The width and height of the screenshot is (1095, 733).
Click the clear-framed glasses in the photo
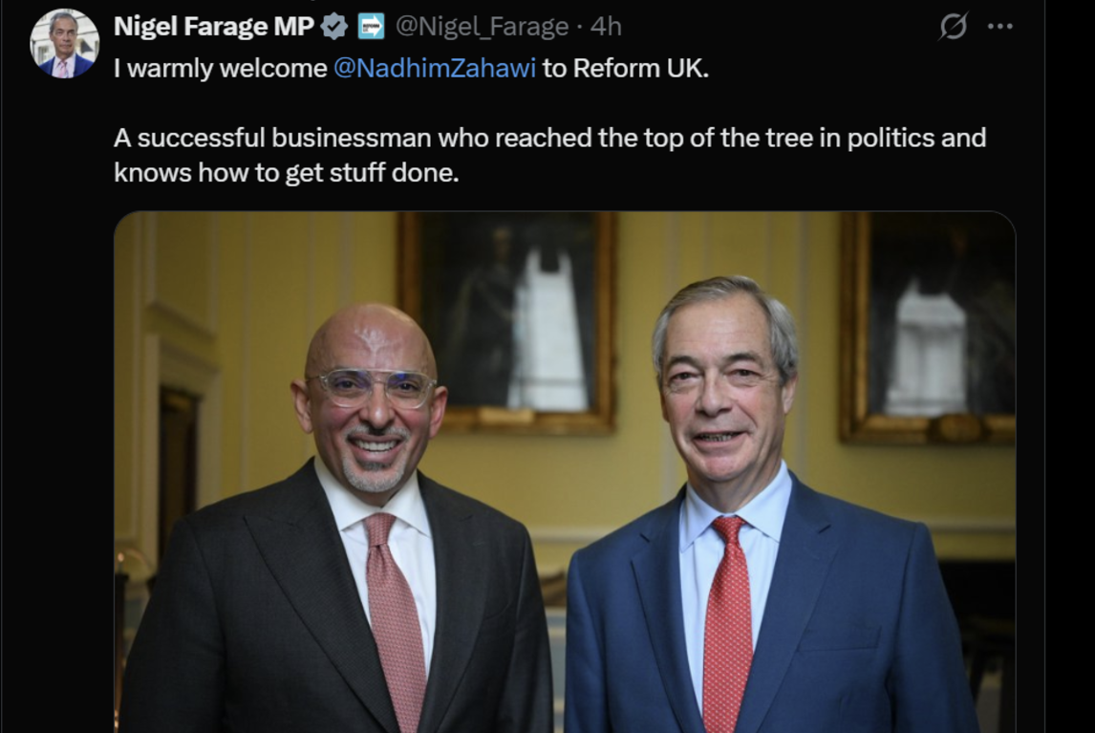(372, 387)
